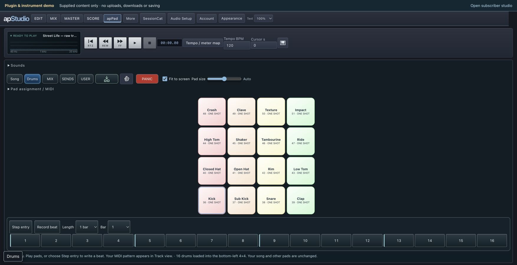Viewport: 517px width, 265px height.
Task: Stop playback with the stop button
Action: pyautogui.click(x=150, y=43)
